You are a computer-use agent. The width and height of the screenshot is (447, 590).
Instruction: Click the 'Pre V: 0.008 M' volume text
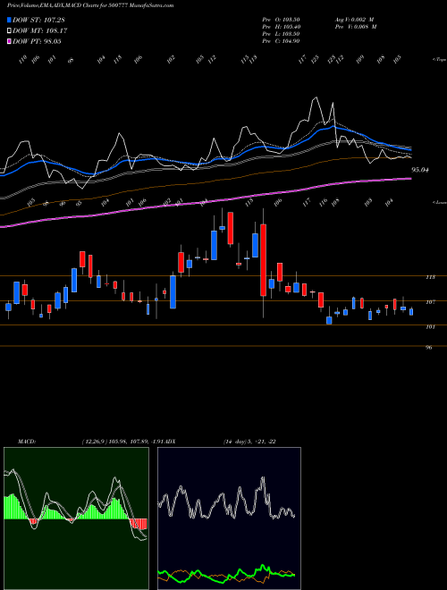[x=355, y=27]
